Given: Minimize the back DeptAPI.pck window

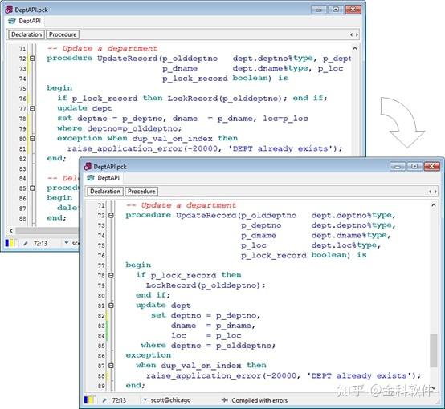Looking at the screenshot, I should pos(319,10).
